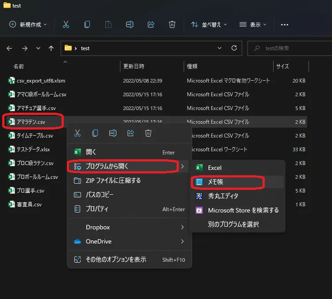Click the delete trash icon in top toolbar
The height and width of the screenshot is (299, 332).
click(x=172, y=24)
